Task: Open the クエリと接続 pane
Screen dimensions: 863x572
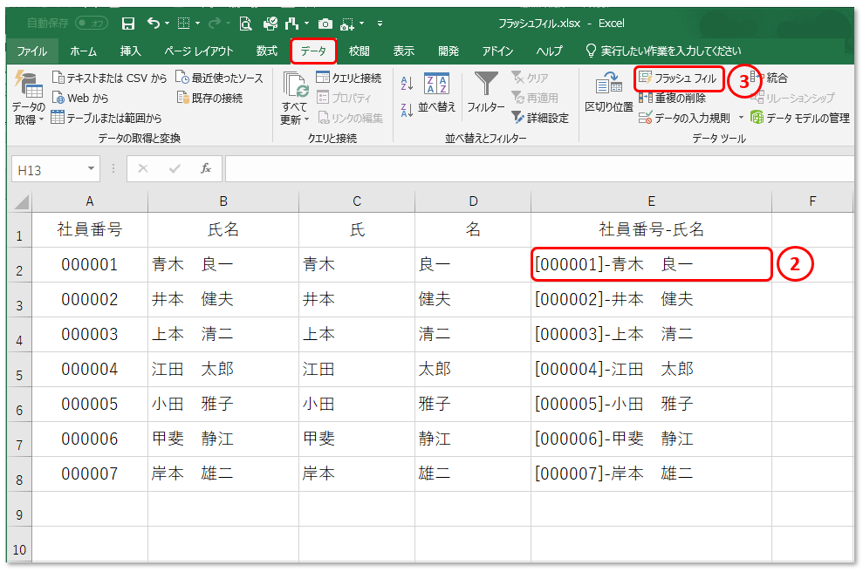Action: 349,78
